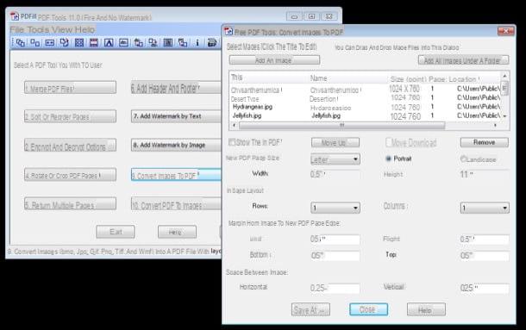Select the Watermark by Text 'A' toolbar icon
526x330 pixels.
pyautogui.click(x=109, y=42)
